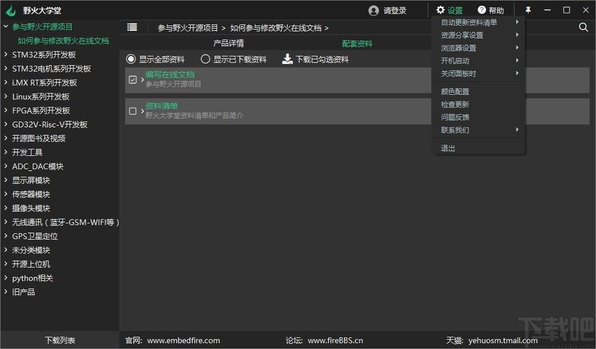Select the 开源图书及视频 tree item
This screenshot has width=596, height=349.
click(38, 138)
